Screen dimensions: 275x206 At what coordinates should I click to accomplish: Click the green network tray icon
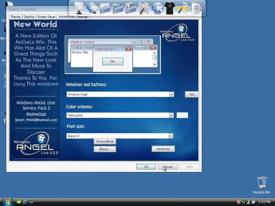click(x=243, y=202)
